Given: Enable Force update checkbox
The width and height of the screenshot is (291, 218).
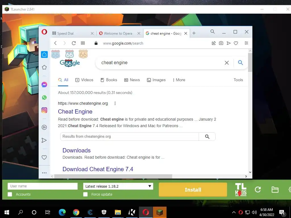Looking at the screenshot, I should [85, 194].
